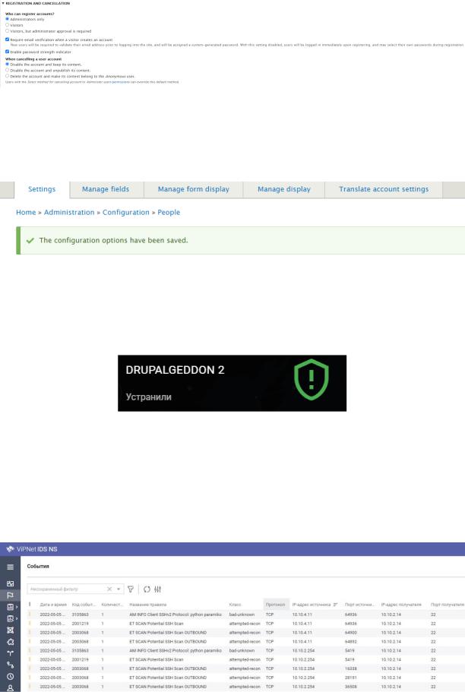Image resolution: width=465 pixels, height=692 pixels.
Task: Click the 'Класс' column header
Action: [235, 605]
